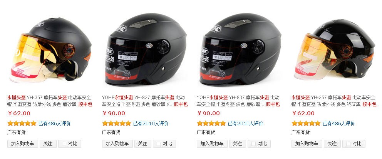Open the YH-837 size L helmet image
382x159 pixels.
[240, 50]
